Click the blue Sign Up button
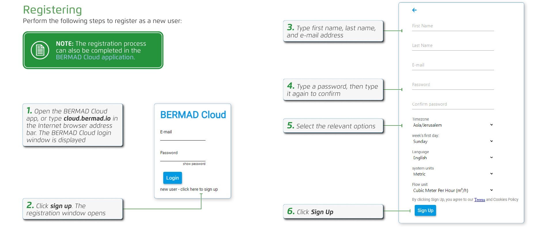The height and width of the screenshot is (238, 547). pos(425,210)
